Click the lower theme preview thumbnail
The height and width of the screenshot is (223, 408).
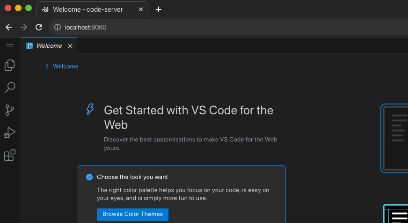click(x=396, y=215)
